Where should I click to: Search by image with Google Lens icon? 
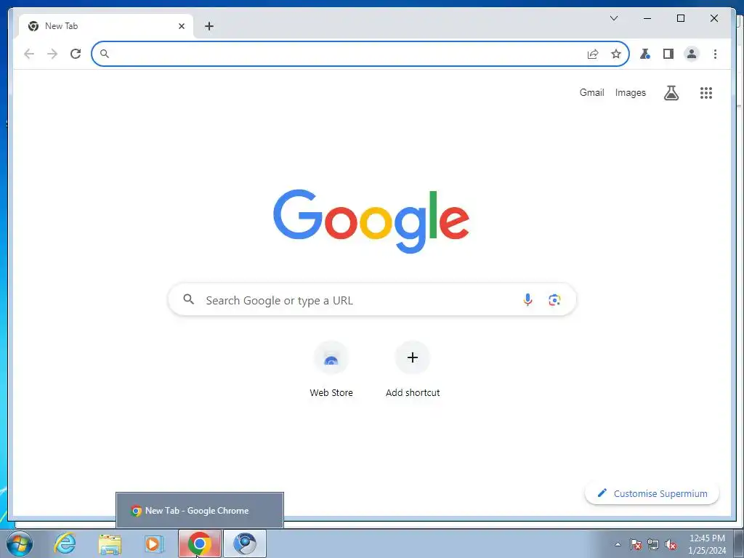point(554,300)
